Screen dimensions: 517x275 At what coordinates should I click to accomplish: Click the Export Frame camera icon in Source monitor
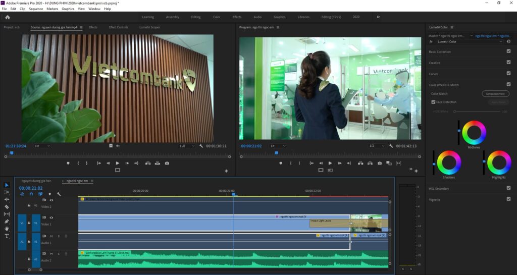(167, 163)
